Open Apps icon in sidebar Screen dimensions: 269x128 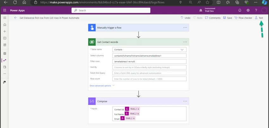point(5,45)
